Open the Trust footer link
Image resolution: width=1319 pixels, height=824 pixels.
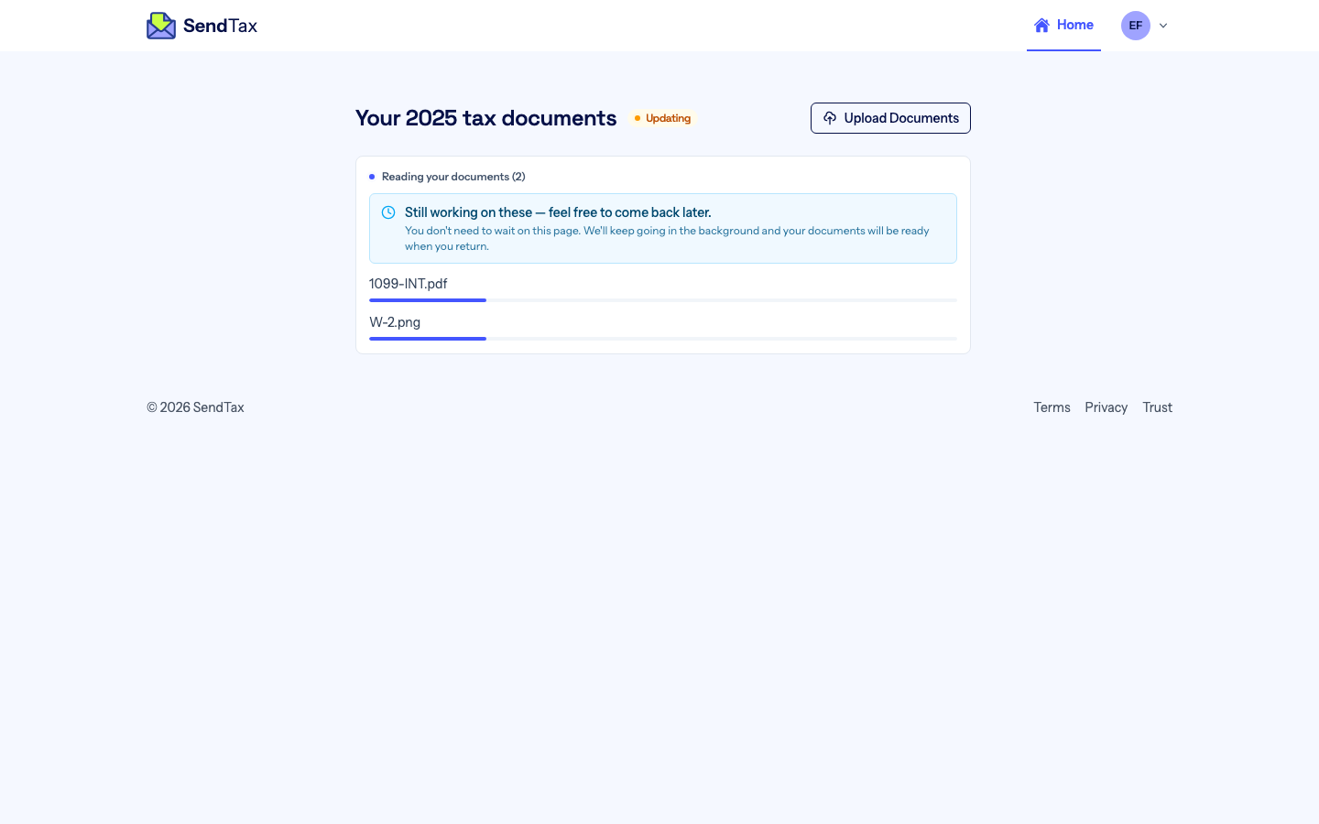click(1157, 407)
